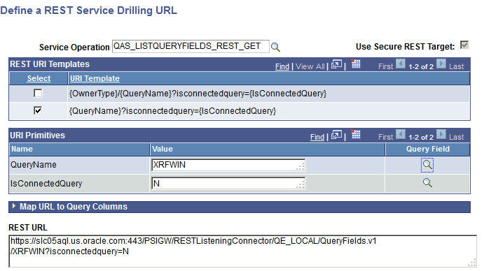Focus the QueryName value field XRFWIN
This screenshot has height=271, width=484.
point(228,165)
